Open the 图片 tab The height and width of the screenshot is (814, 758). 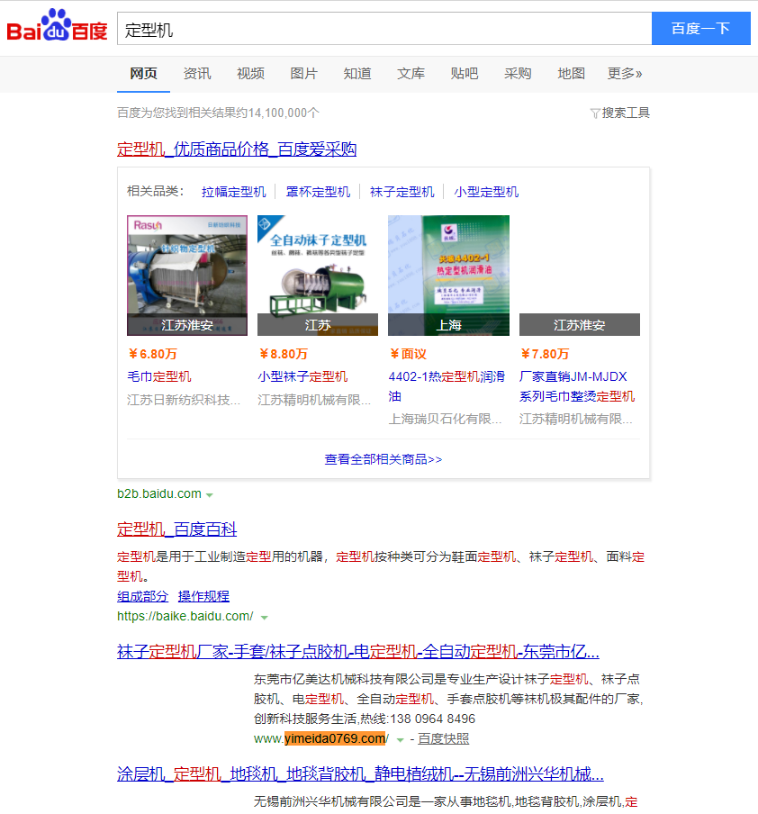click(x=303, y=74)
